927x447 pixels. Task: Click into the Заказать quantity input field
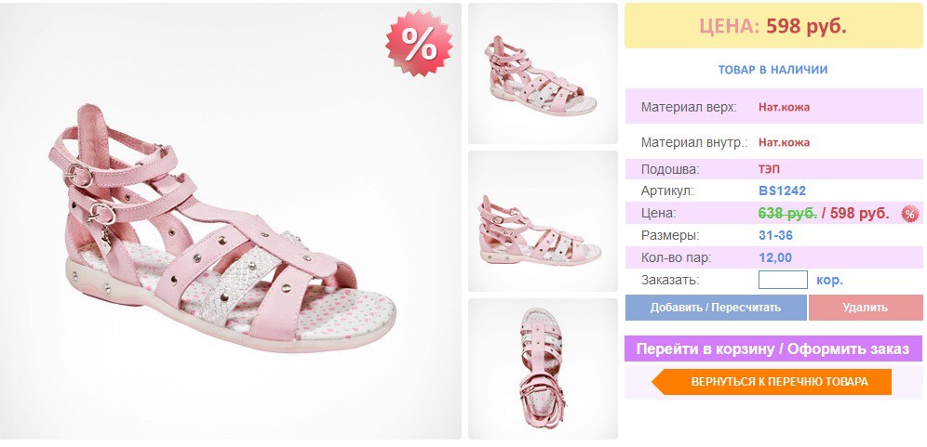click(783, 280)
